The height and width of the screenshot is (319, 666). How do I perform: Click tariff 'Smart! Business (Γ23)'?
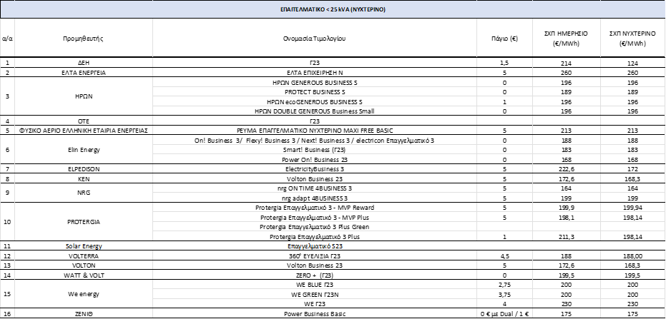pos(314,150)
